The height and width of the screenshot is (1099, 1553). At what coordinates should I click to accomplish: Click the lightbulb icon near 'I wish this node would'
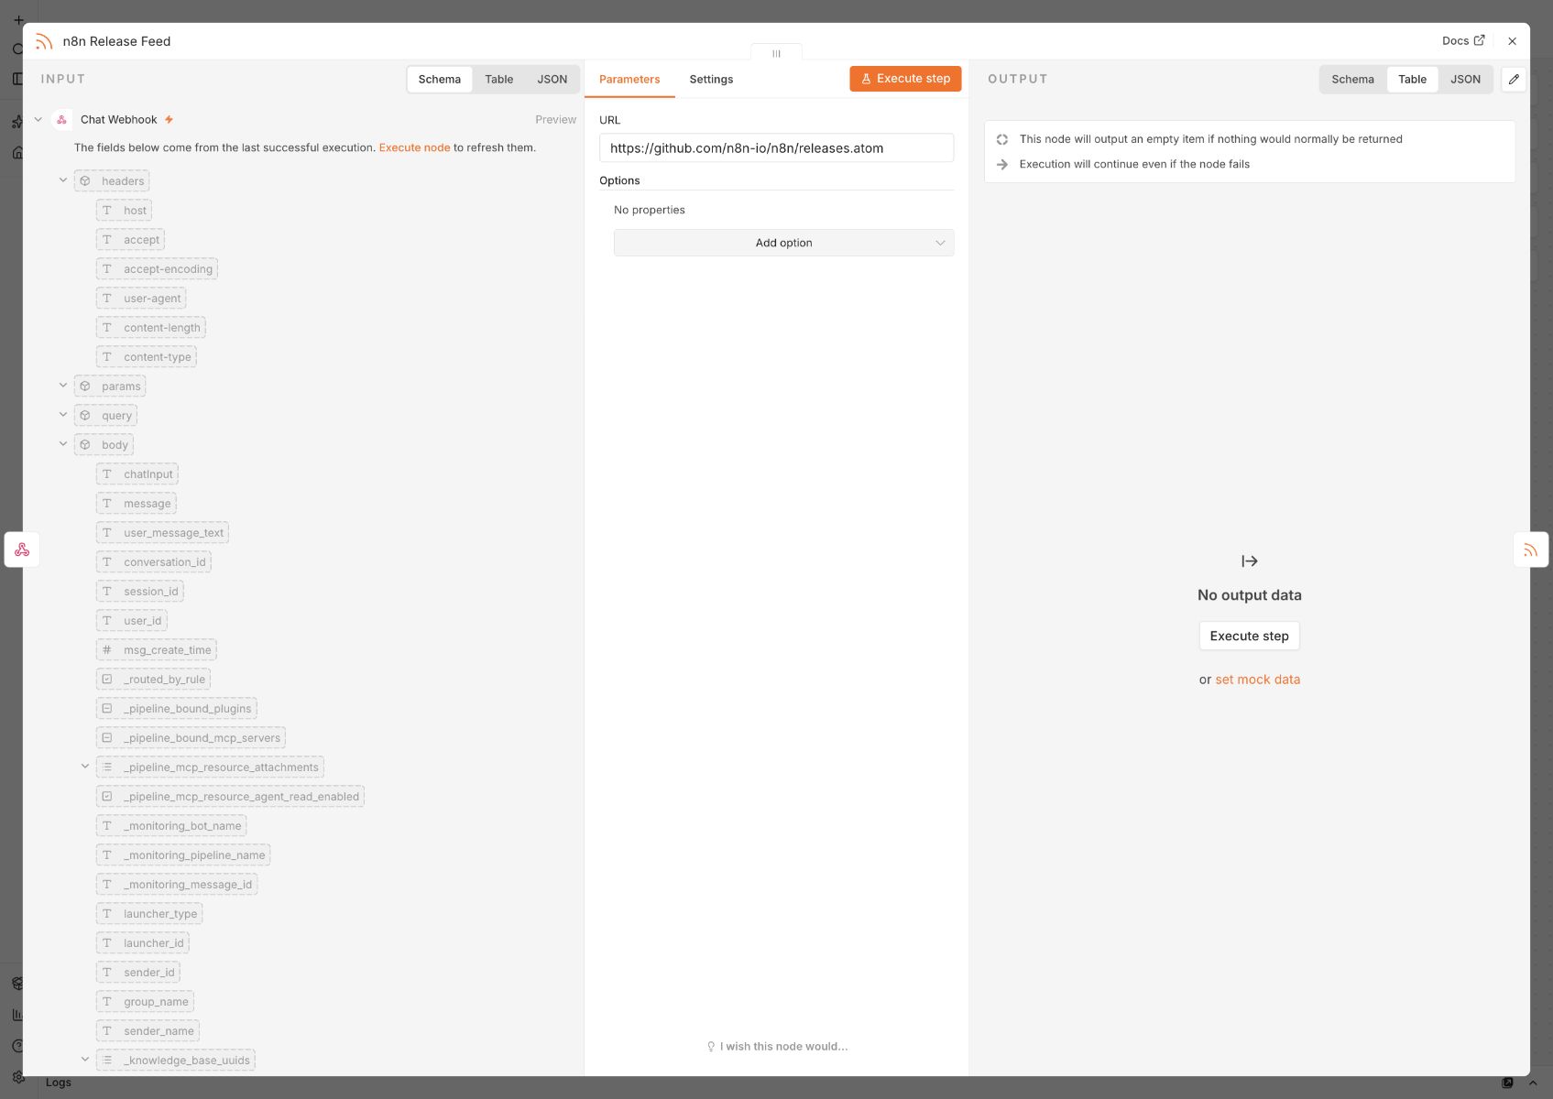tap(711, 1047)
